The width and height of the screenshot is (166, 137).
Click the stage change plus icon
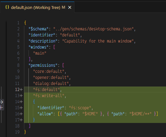[x=1, y=108]
